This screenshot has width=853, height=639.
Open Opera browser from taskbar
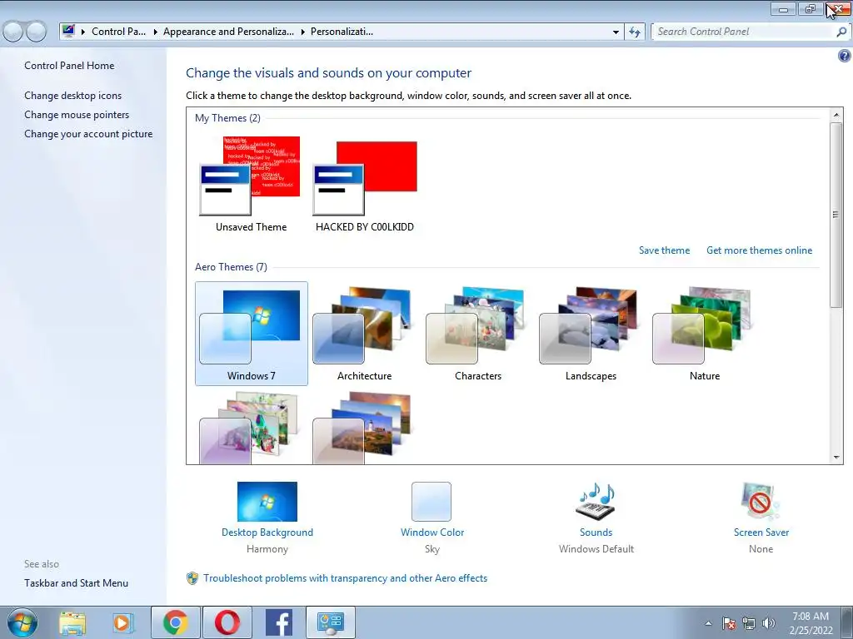coord(227,622)
